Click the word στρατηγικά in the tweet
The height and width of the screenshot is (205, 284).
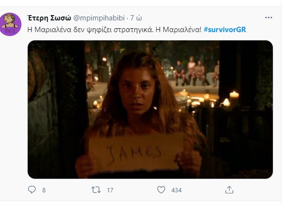[x=132, y=30]
